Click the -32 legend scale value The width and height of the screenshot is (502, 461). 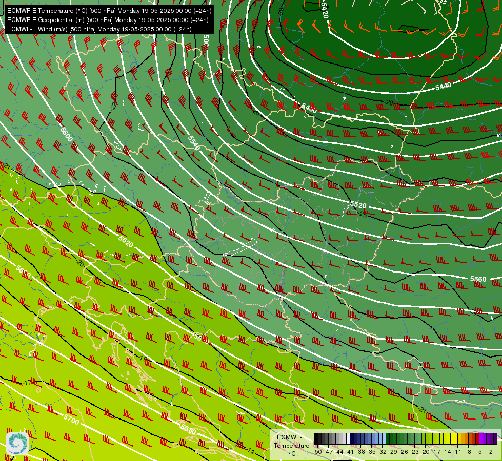pos(382,452)
